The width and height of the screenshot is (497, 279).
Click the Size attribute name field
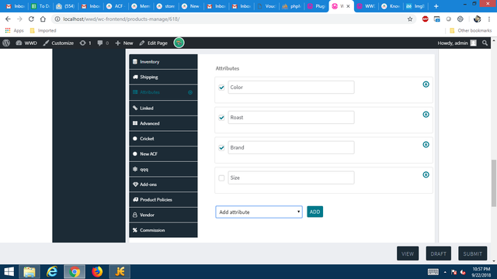tap(291, 177)
